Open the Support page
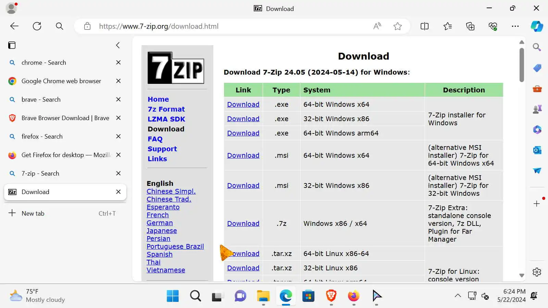548x308 pixels. 162,149
